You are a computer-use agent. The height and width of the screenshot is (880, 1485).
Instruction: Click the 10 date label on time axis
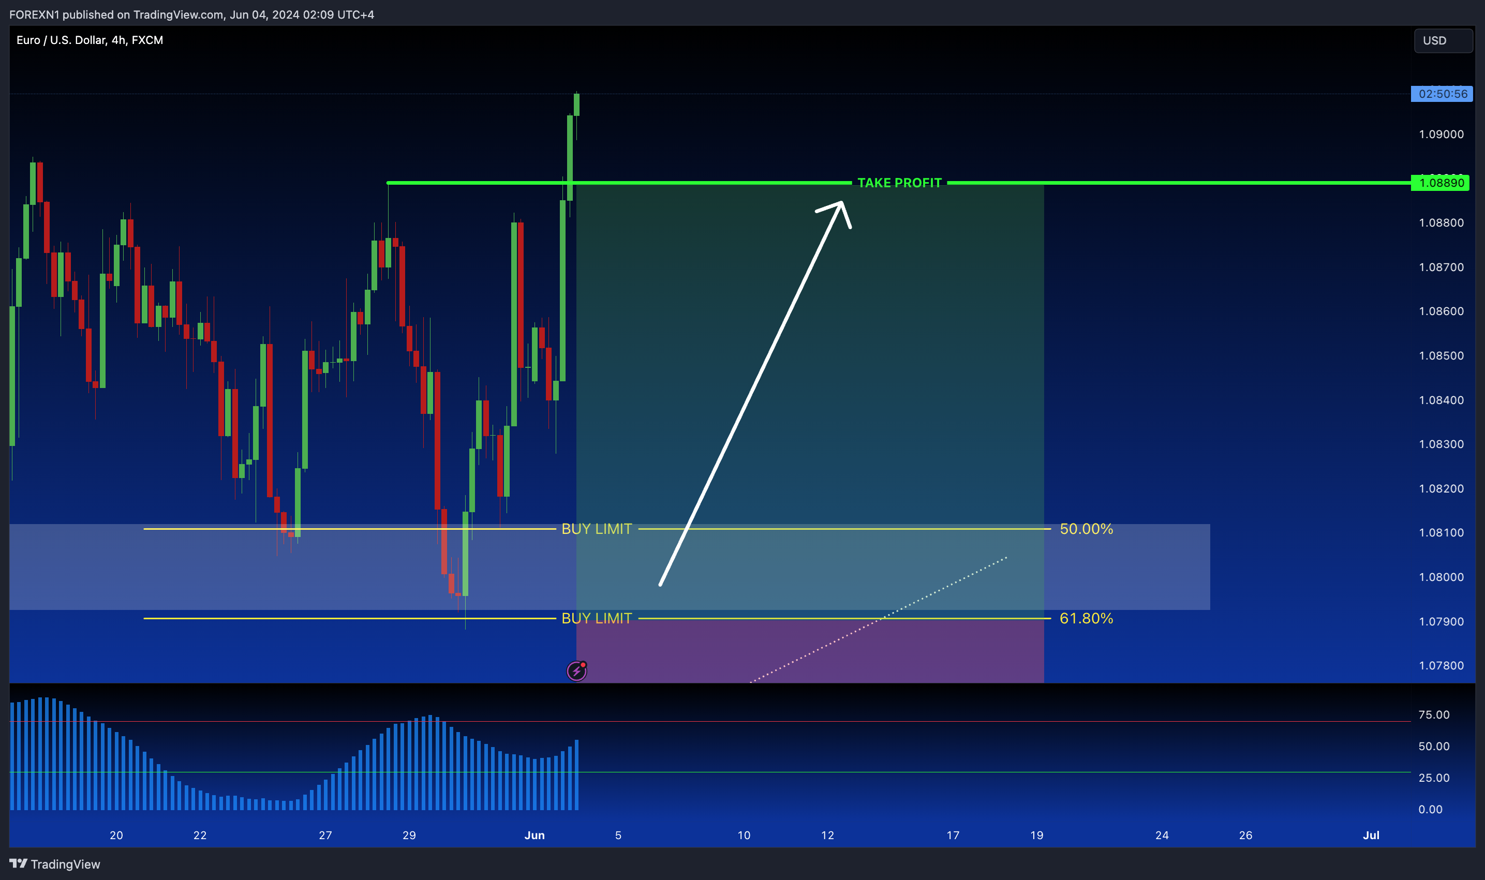click(744, 835)
